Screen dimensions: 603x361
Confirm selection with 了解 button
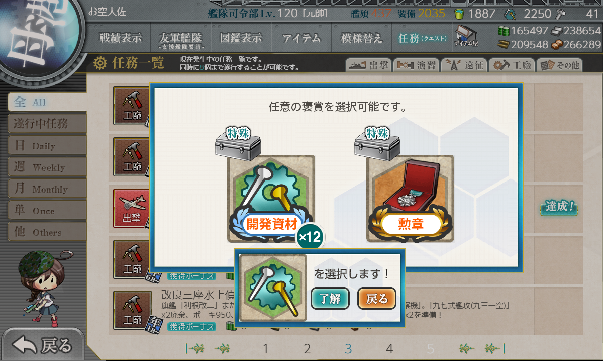(x=330, y=299)
